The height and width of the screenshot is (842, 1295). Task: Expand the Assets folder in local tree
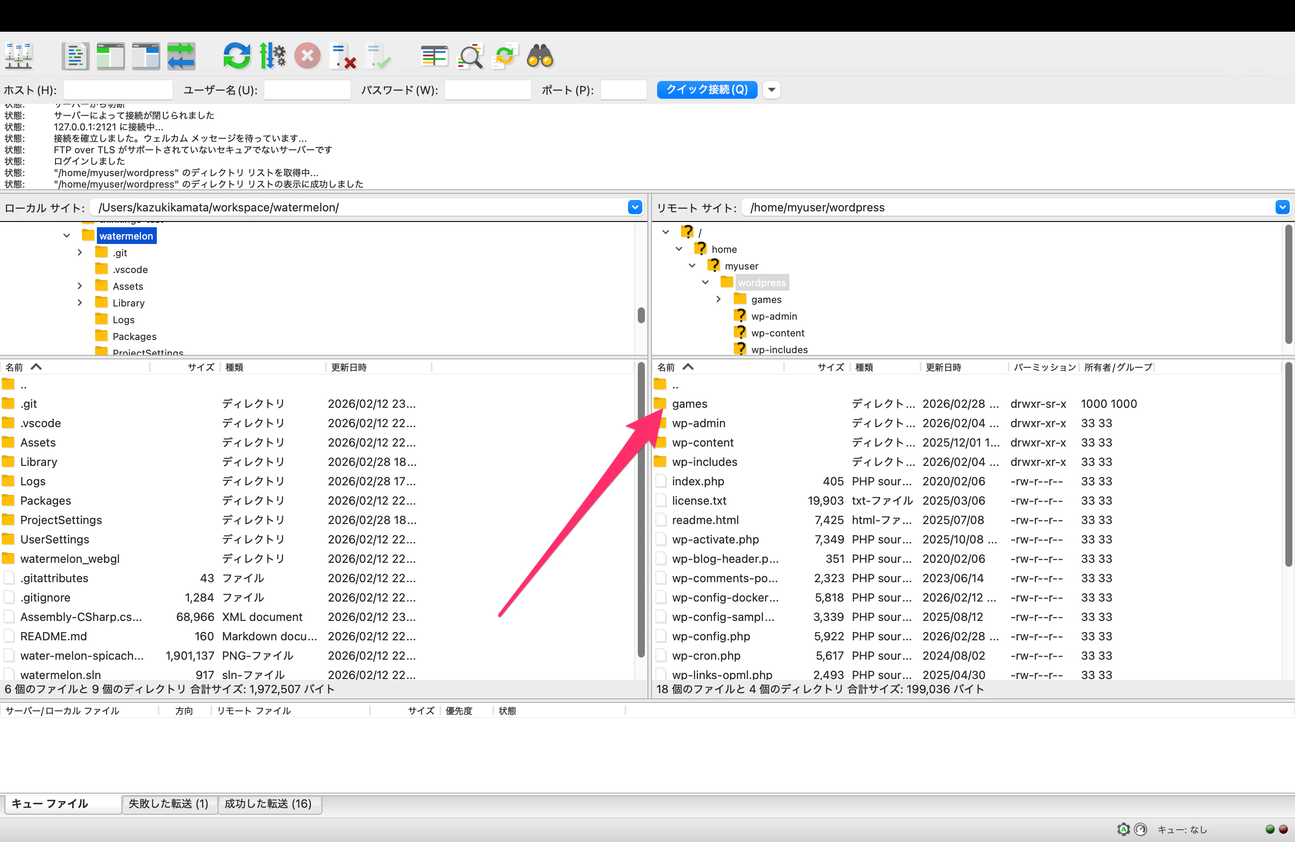(80, 286)
